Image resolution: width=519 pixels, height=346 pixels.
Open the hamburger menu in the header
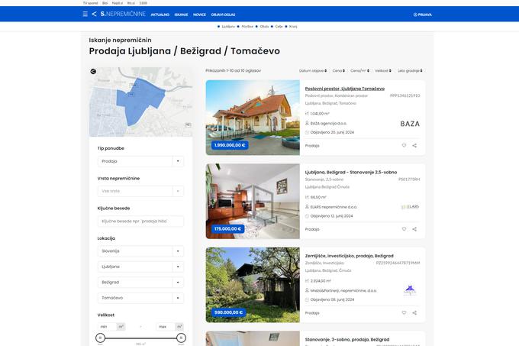coord(85,15)
